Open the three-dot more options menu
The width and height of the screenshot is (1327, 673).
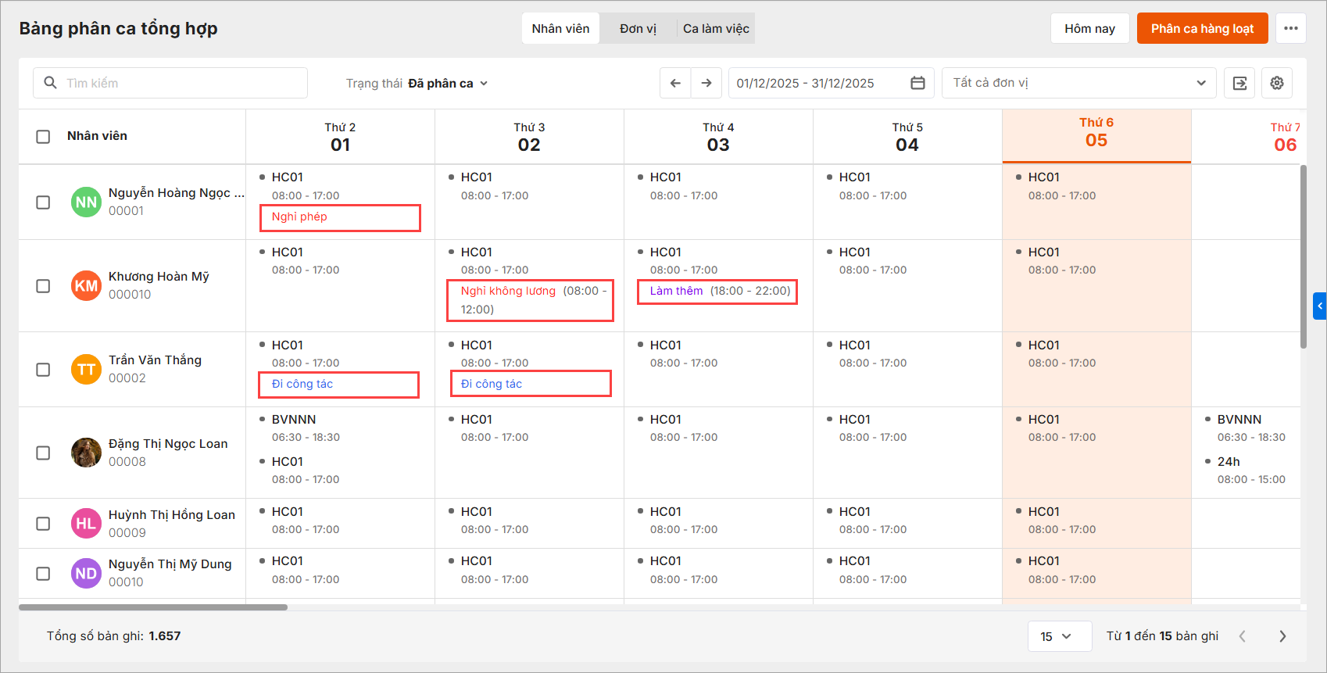tap(1291, 28)
